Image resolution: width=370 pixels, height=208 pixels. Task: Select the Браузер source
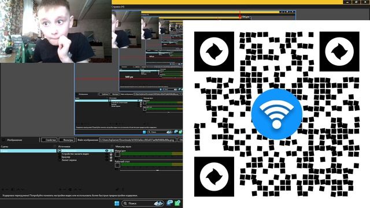[65, 157]
